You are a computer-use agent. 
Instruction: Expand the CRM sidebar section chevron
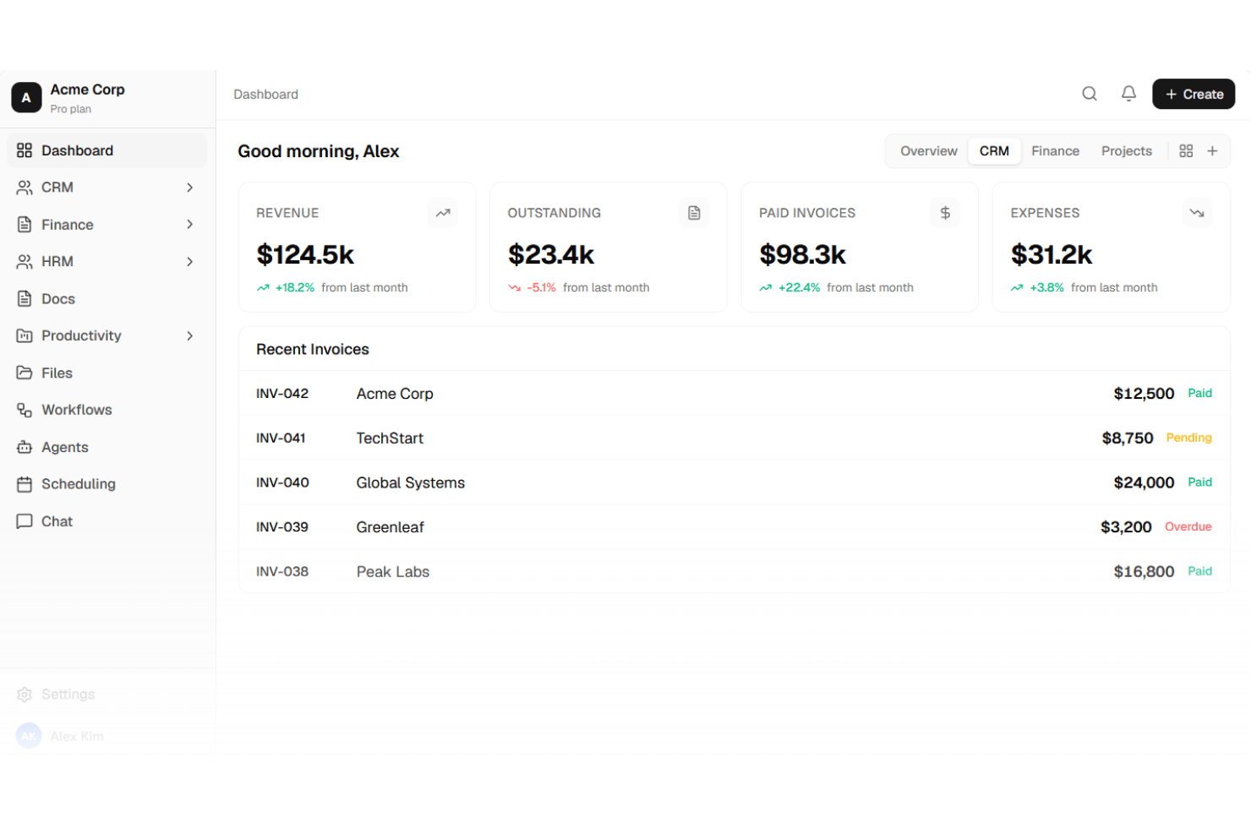[x=189, y=188]
